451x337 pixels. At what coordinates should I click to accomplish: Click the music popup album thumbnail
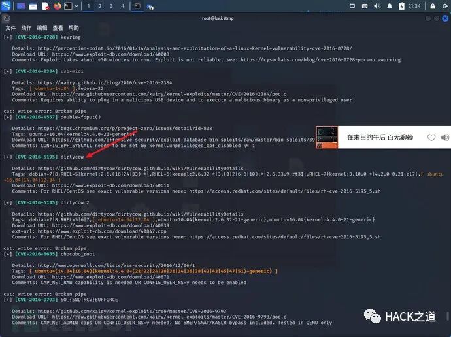(327, 138)
